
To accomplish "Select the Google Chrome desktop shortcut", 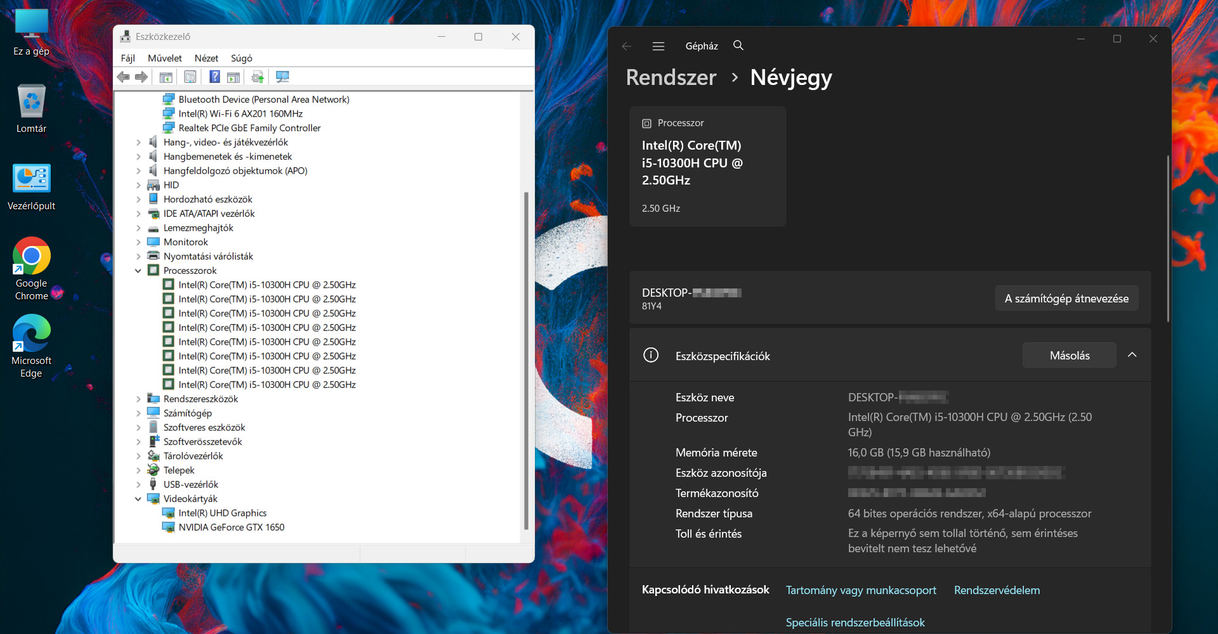I will click(x=31, y=269).
